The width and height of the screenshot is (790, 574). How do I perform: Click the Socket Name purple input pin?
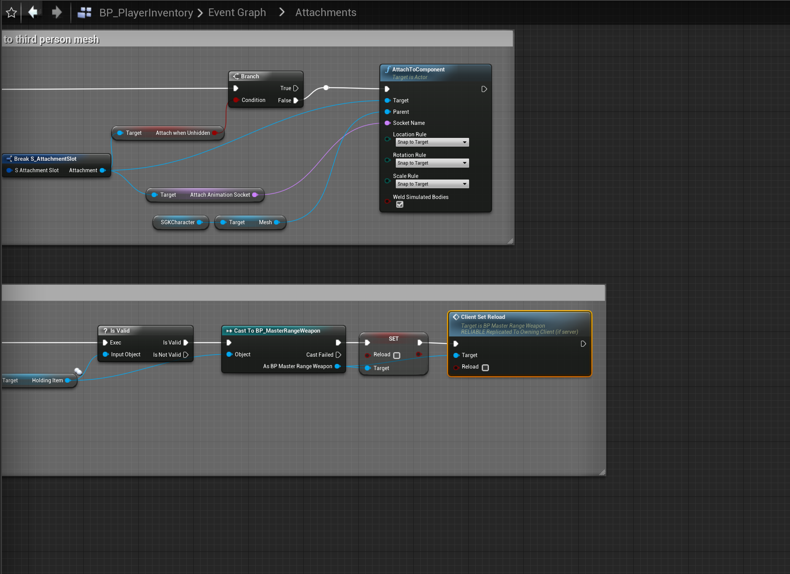click(x=387, y=123)
